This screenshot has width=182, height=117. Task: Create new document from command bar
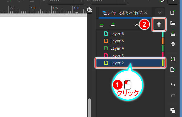(x=173, y=12)
